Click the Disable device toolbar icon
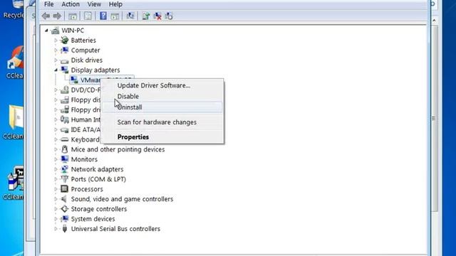The height and width of the screenshot is (256, 456). pyautogui.click(x=169, y=16)
